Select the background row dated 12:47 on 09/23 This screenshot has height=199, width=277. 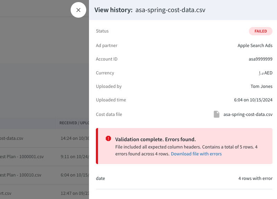click(x=45, y=192)
